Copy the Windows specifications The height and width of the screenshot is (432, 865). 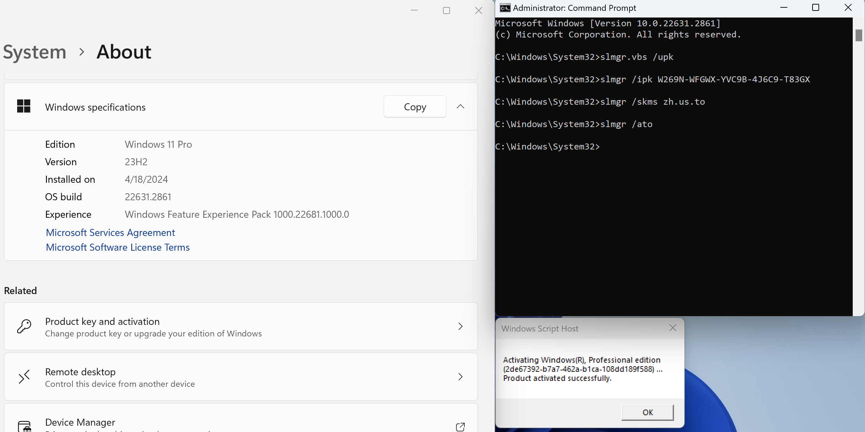(415, 106)
